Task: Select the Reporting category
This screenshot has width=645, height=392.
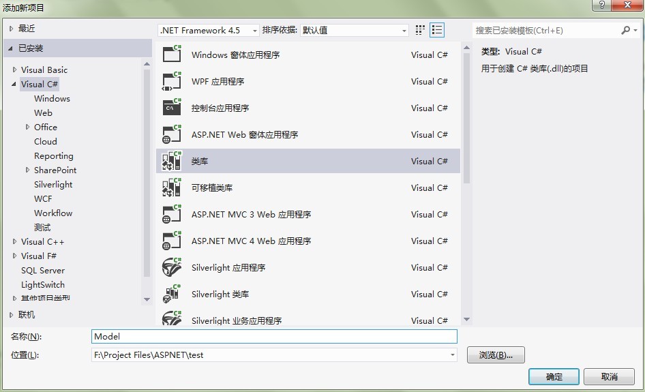Action: 53,156
